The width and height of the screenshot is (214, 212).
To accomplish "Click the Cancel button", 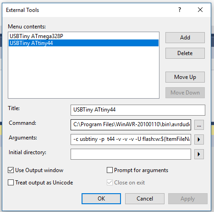I will 145,199.
